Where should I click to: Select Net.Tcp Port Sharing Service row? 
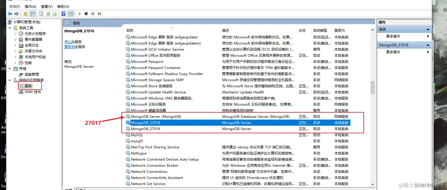tap(238, 147)
